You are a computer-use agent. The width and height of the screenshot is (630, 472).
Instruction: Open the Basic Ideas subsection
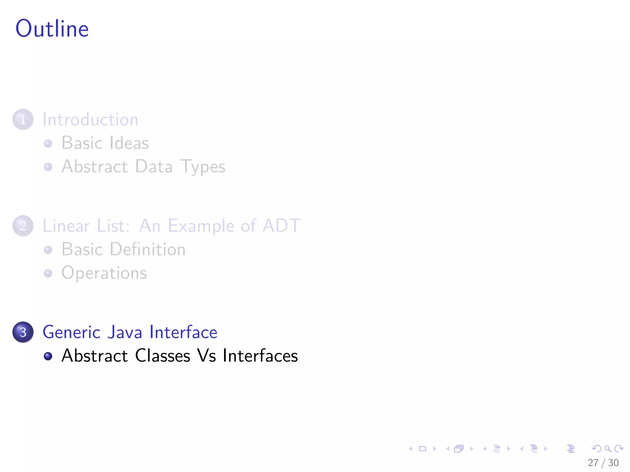(105, 143)
